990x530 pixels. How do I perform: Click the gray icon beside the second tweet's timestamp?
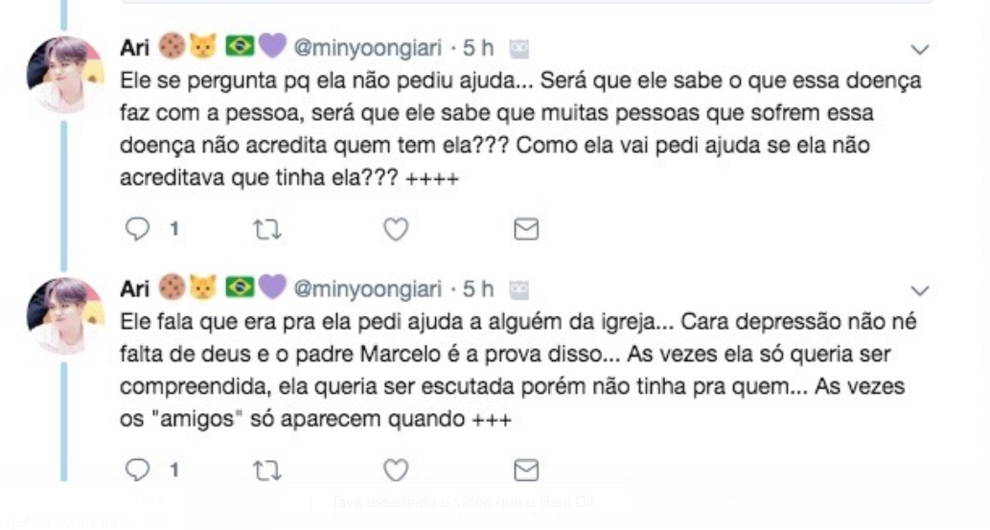pos(519,288)
